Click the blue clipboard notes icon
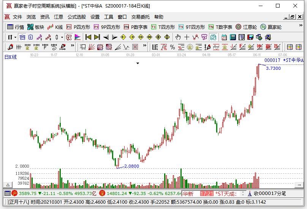The width and height of the screenshot is (307, 209). [x=30, y=37]
